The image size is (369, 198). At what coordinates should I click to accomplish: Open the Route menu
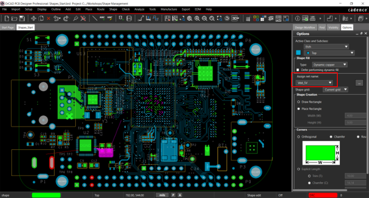tap(101, 9)
